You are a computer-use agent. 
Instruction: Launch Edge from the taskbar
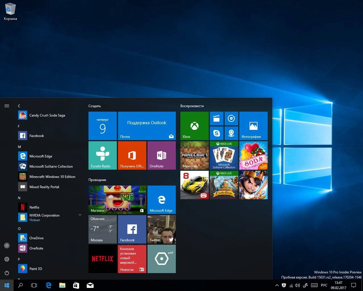(48, 285)
